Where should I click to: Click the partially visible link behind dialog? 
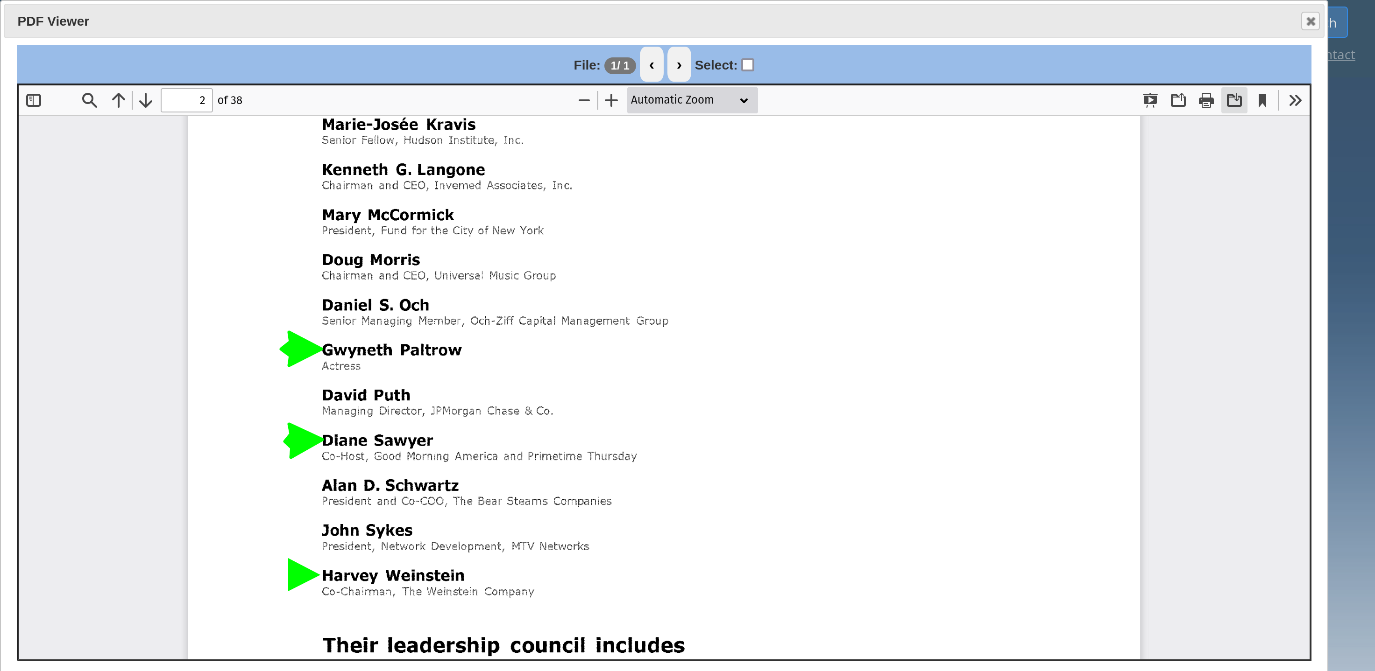tap(1342, 55)
